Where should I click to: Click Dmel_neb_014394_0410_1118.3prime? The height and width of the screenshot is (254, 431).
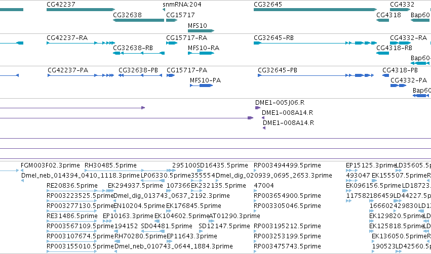(81, 175)
